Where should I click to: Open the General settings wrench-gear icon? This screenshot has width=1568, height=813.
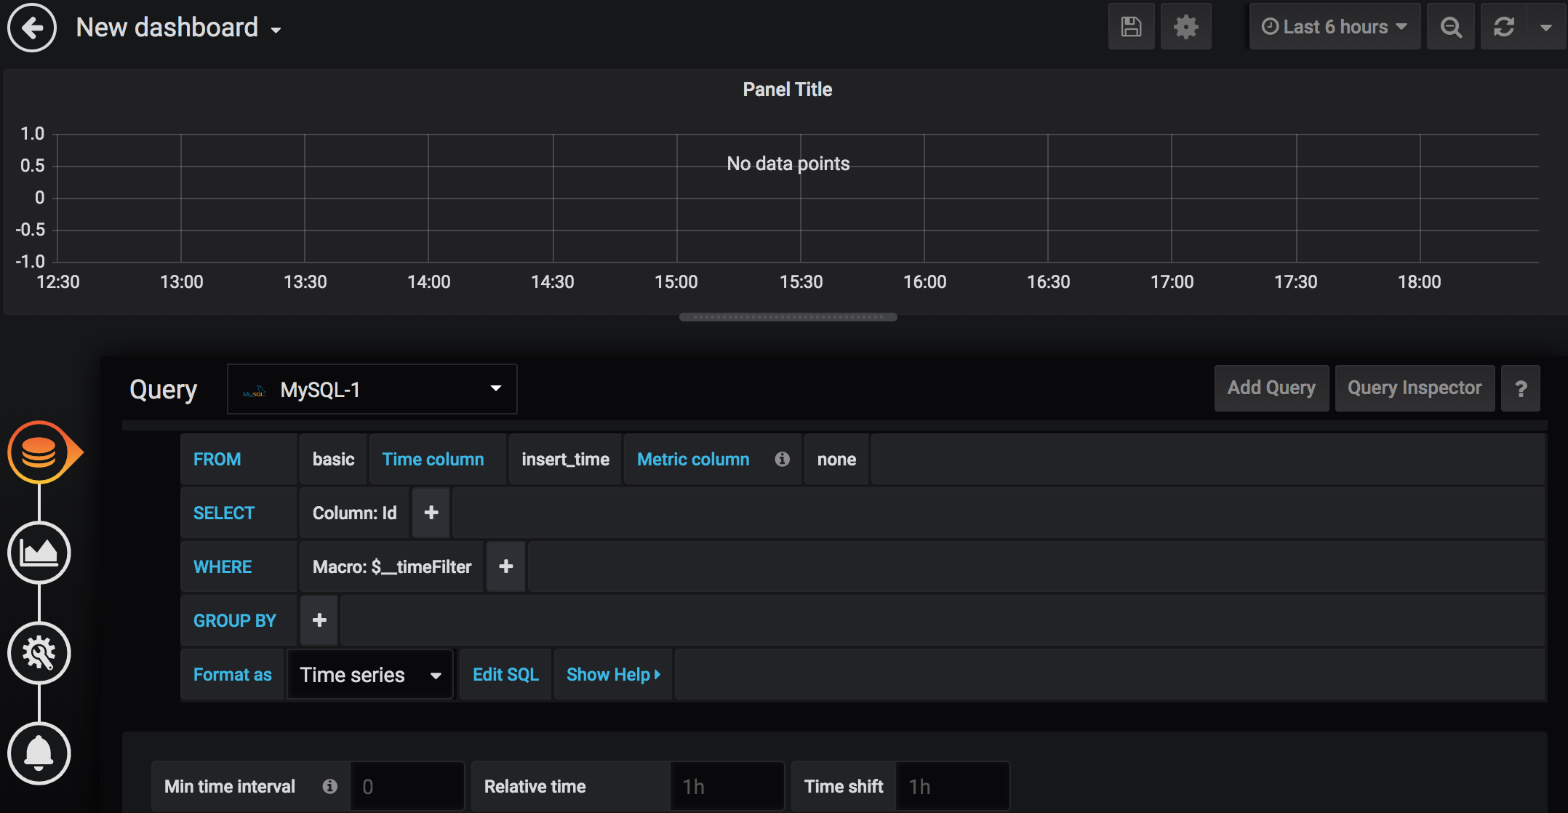tap(39, 653)
